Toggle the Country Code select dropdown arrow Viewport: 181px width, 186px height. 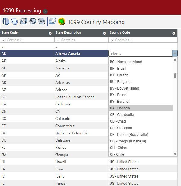175,53
